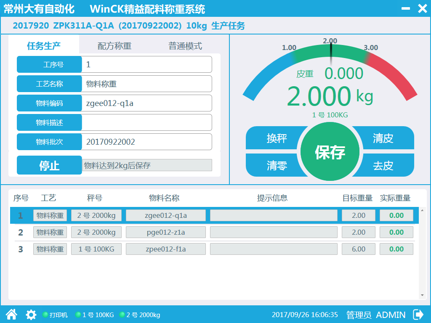Click the empty 物料描述 field
Viewport: 431px width, 323px height.
point(146,122)
